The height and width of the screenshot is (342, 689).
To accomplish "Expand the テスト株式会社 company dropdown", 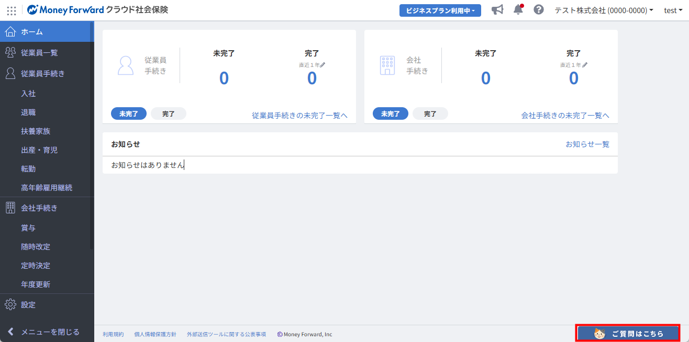I will point(604,10).
